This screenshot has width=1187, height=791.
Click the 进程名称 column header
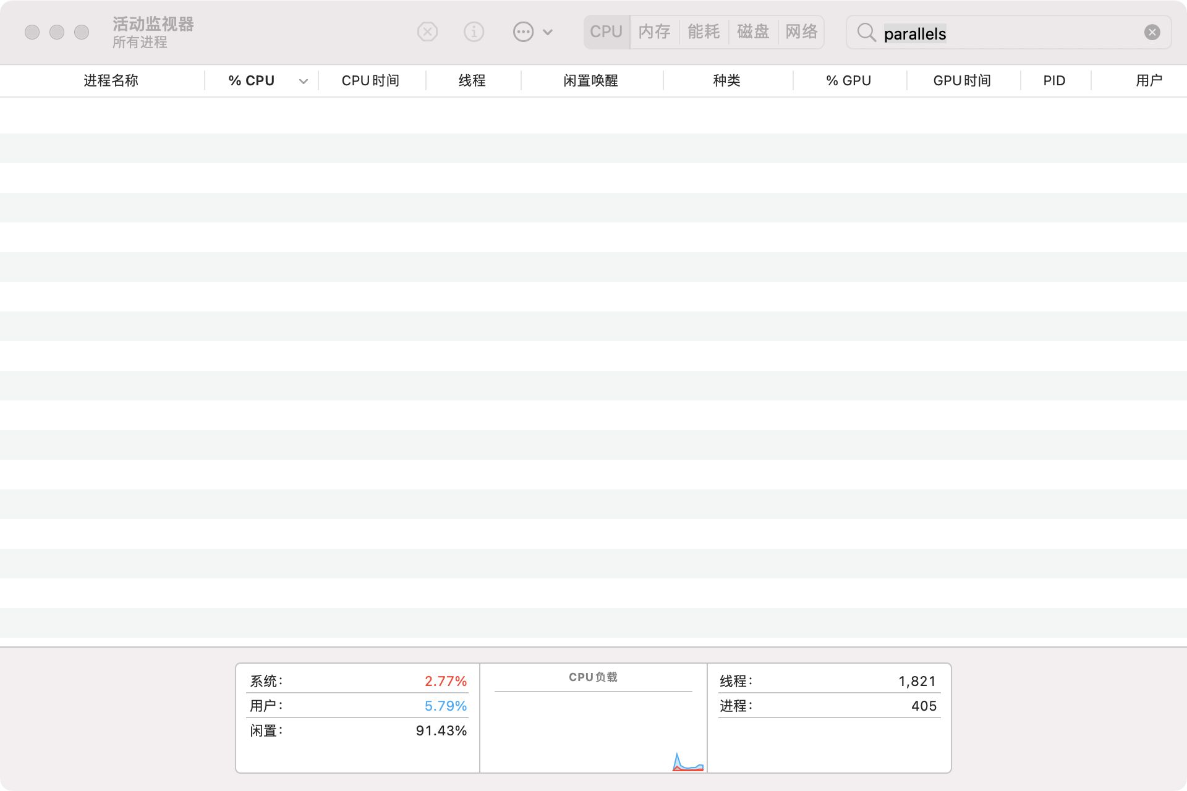pyautogui.click(x=111, y=80)
